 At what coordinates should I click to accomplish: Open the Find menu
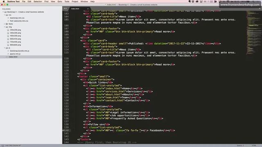point(46,2)
